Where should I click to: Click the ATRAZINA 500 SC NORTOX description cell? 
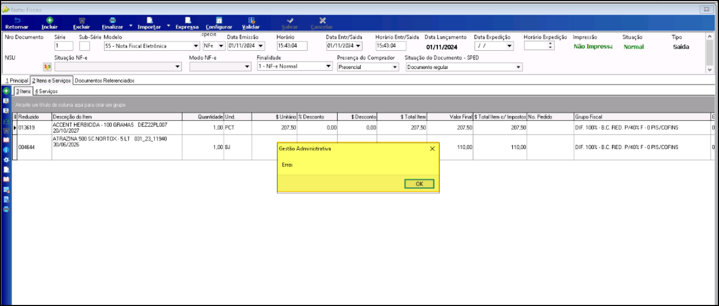116,148
